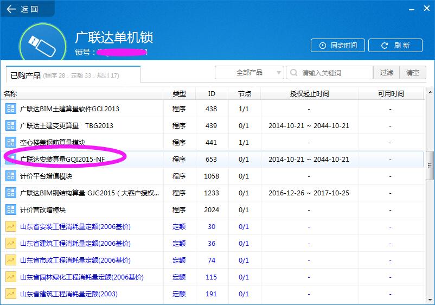The height and width of the screenshot is (305, 435).
Task: Click scrollbar up arrow of product list
Action: coord(430,92)
